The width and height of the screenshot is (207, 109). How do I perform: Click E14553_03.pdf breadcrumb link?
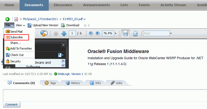click(x=73, y=19)
